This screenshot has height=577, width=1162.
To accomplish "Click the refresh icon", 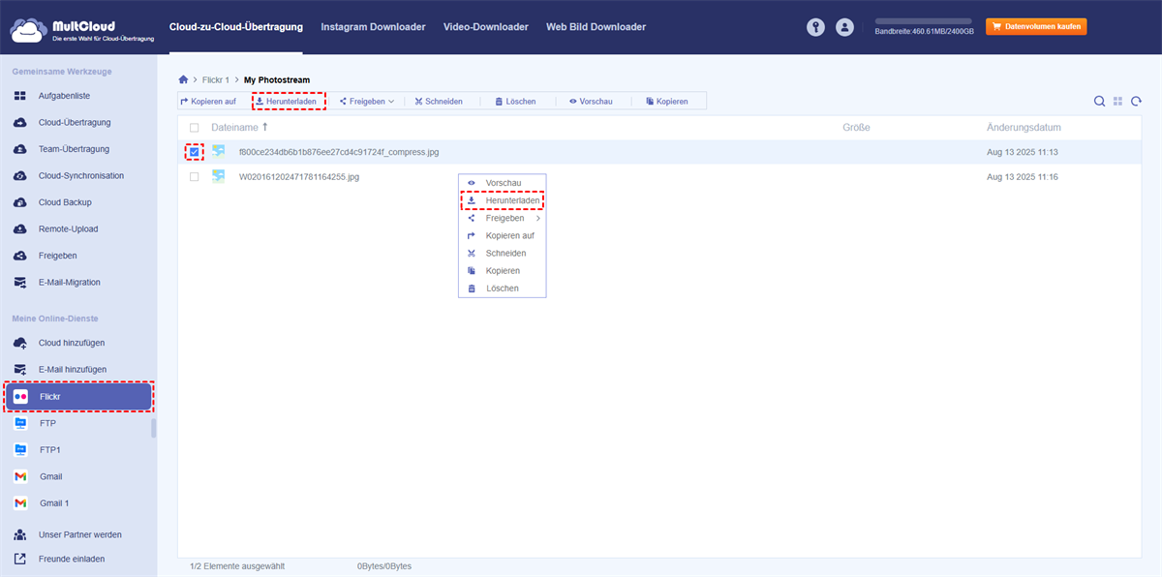I will 1136,101.
